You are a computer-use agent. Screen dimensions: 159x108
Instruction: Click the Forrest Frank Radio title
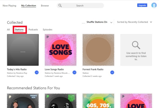93,69
